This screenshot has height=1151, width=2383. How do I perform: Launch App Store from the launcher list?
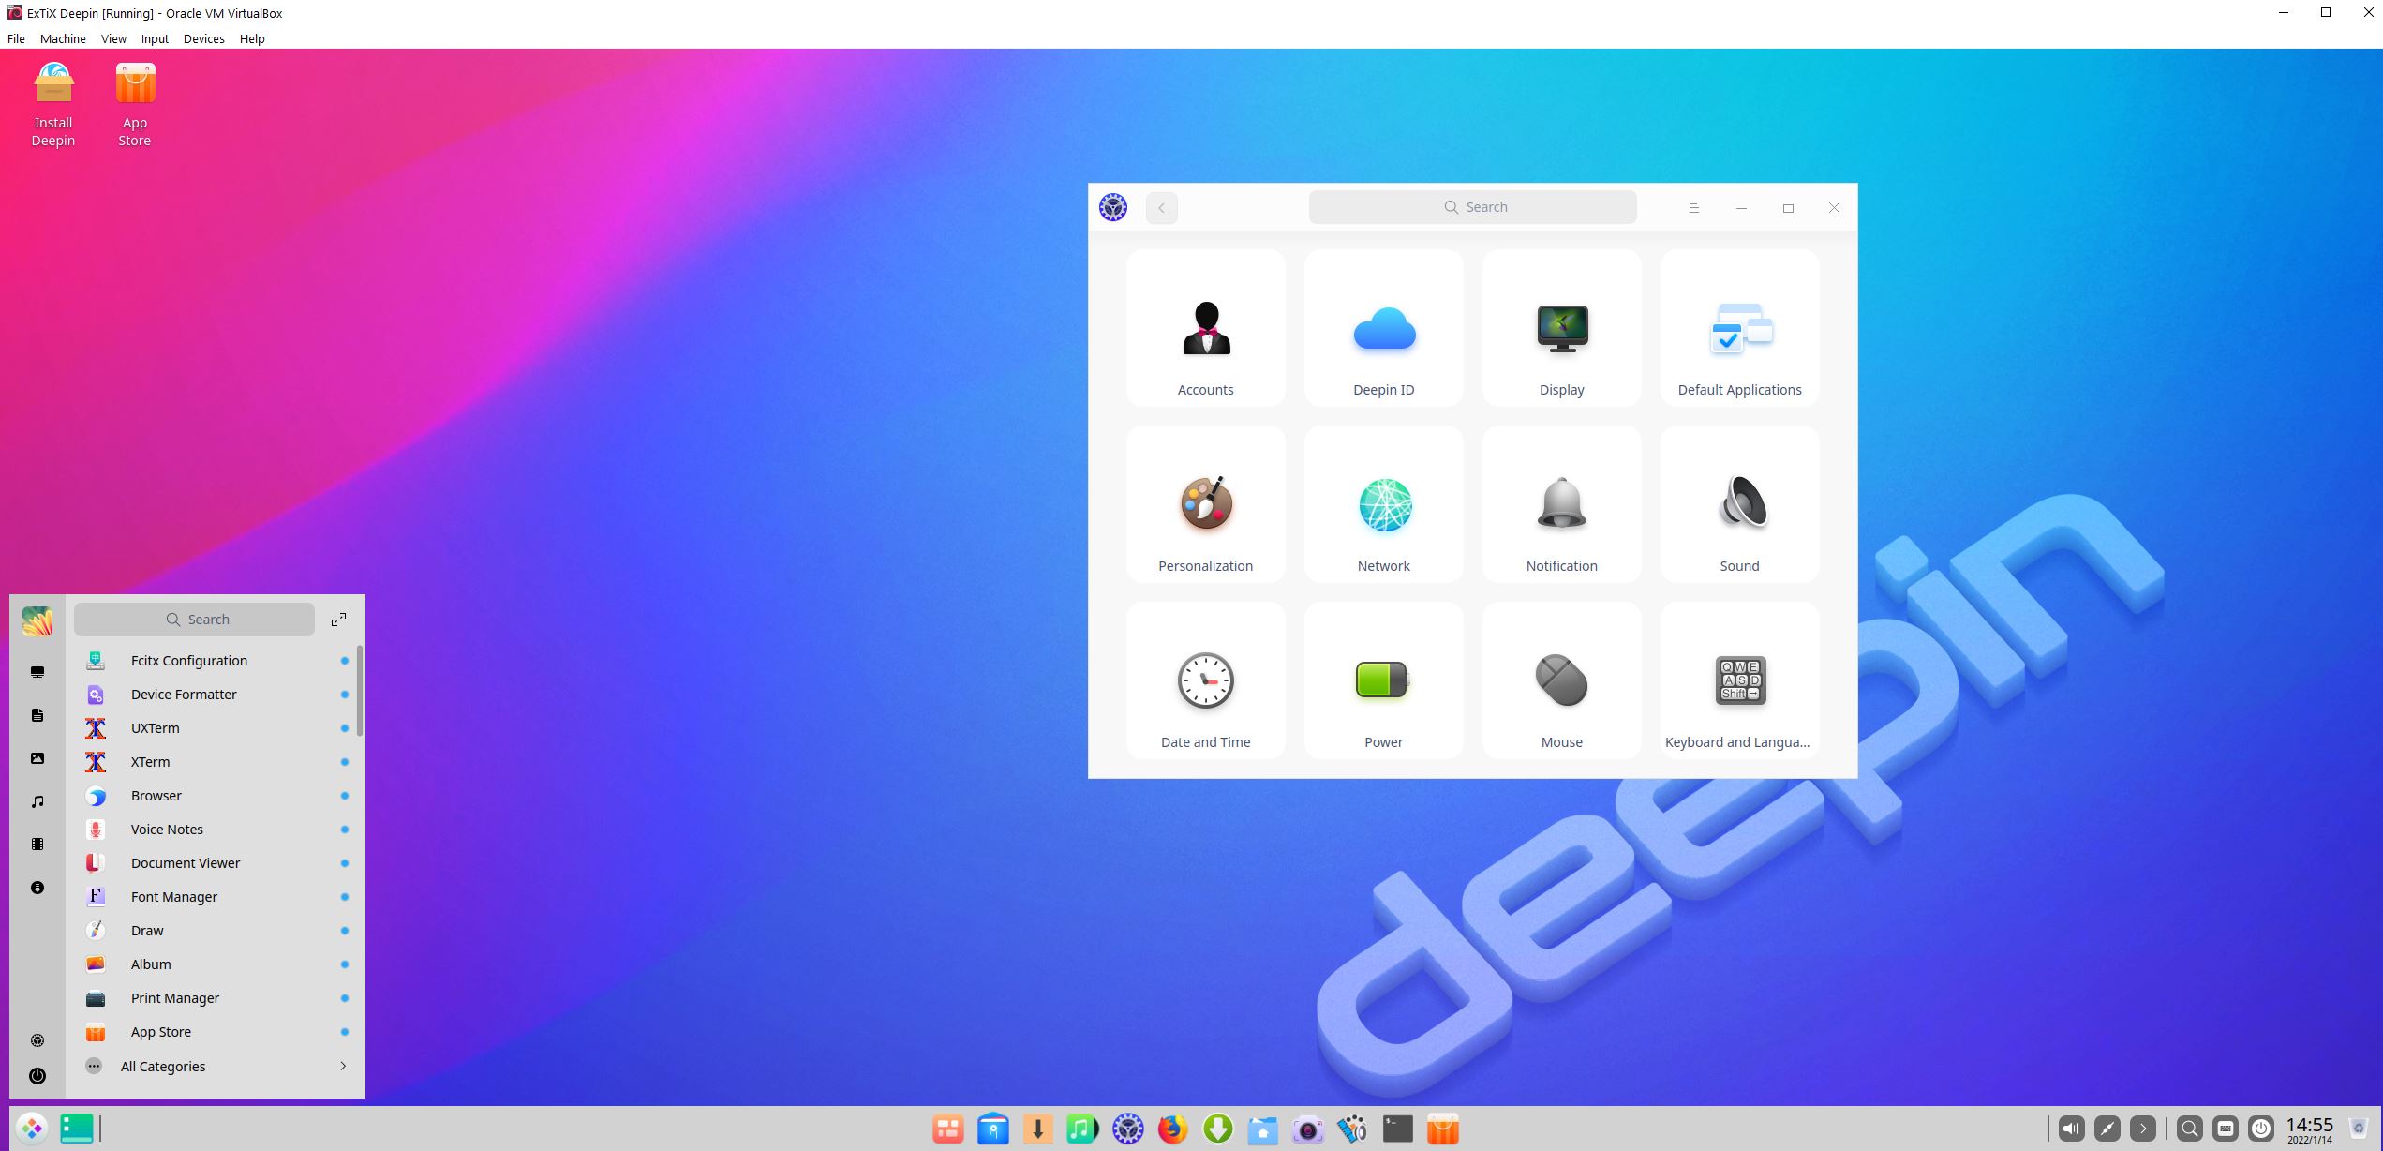[x=216, y=1032]
